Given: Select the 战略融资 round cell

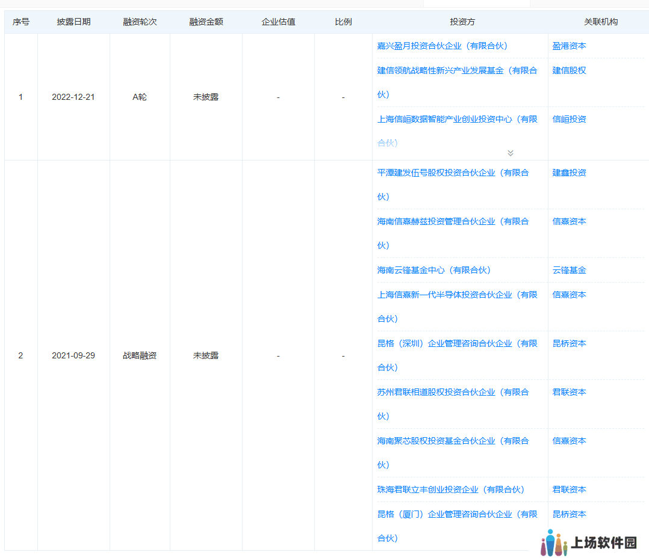Looking at the screenshot, I should pos(140,355).
